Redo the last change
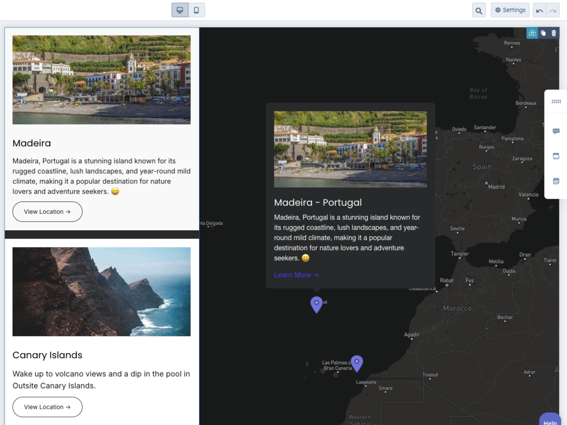This screenshot has width=567, height=425. coord(553,10)
